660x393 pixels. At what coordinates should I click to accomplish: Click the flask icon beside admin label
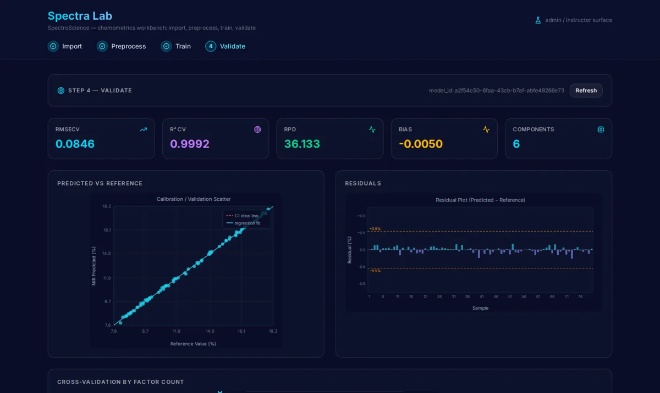(x=538, y=20)
